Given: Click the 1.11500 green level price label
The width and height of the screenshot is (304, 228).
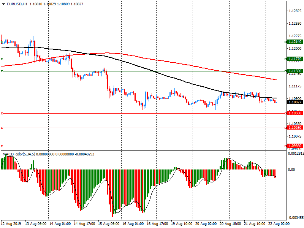Looking at the screenshot, I should tap(295, 71).
